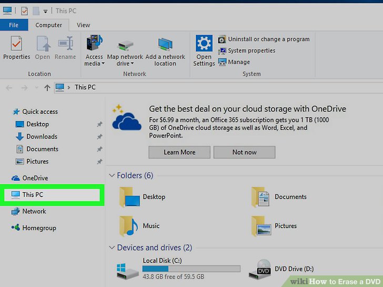
Task: Click the Up one level arrow
Action: 47,88
